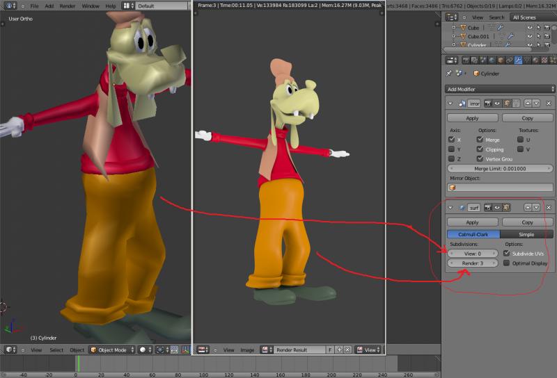Enable the Textures U checkbox
This screenshot has width=557, height=378.
pyautogui.click(x=520, y=140)
